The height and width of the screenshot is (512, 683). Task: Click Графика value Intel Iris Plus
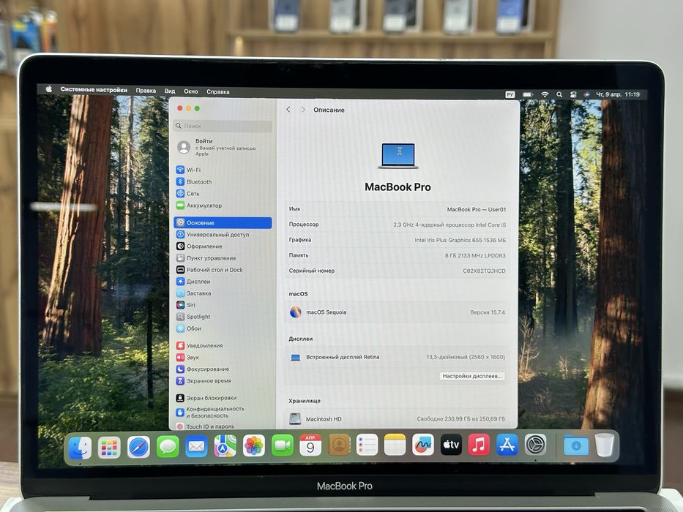460,240
